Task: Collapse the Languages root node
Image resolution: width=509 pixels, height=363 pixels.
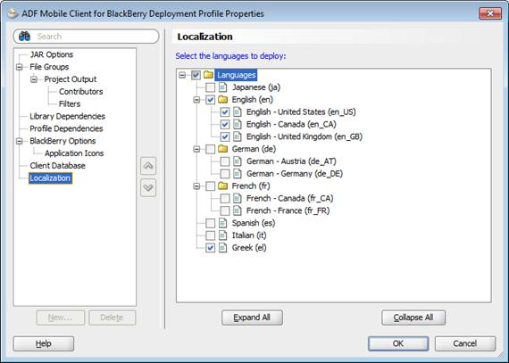Action: (182, 75)
